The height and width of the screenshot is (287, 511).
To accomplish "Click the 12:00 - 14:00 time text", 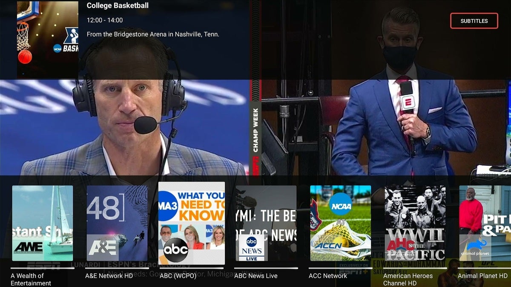I will (105, 20).
